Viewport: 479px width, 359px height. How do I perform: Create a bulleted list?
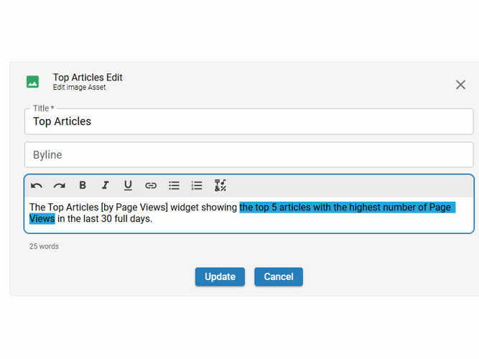coord(174,185)
